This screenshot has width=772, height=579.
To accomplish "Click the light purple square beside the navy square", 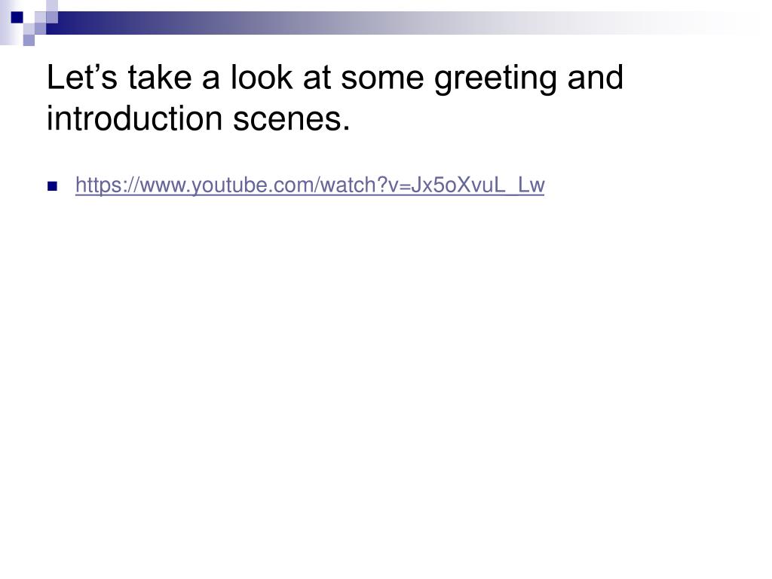I will 40,17.
